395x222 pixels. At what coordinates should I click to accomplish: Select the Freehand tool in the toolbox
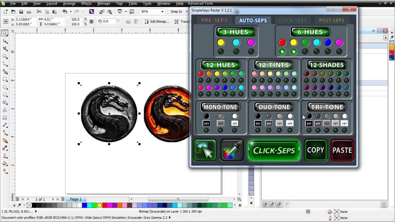tap(5, 64)
